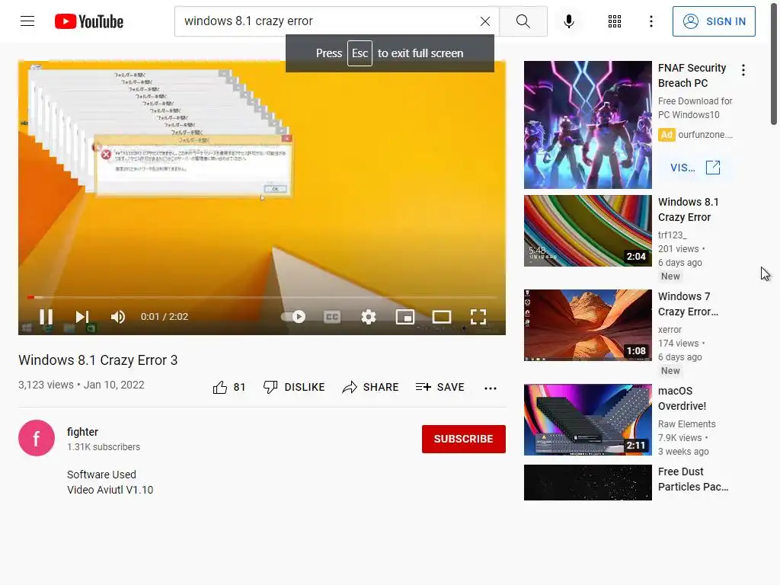Click the VISIT ad button
Image resolution: width=780 pixels, height=585 pixels.
695,168
